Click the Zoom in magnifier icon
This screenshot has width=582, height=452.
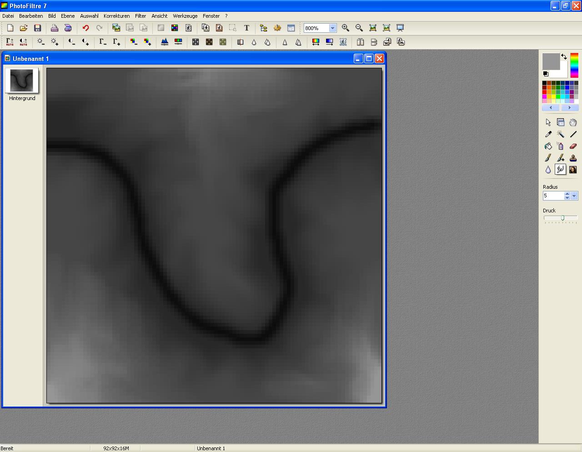pyautogui.click(x=346, y=28)
